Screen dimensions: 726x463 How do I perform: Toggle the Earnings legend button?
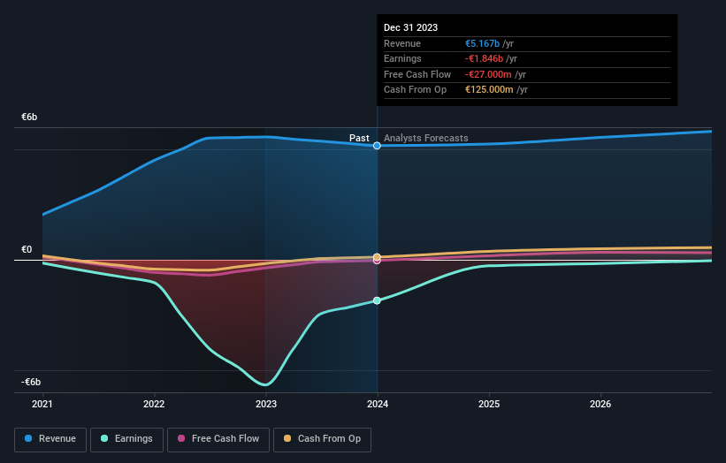coord(126,439)
